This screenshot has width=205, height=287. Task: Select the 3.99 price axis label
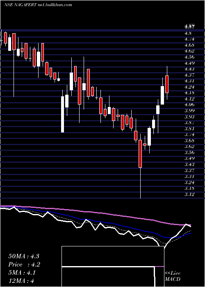[189, 111]
